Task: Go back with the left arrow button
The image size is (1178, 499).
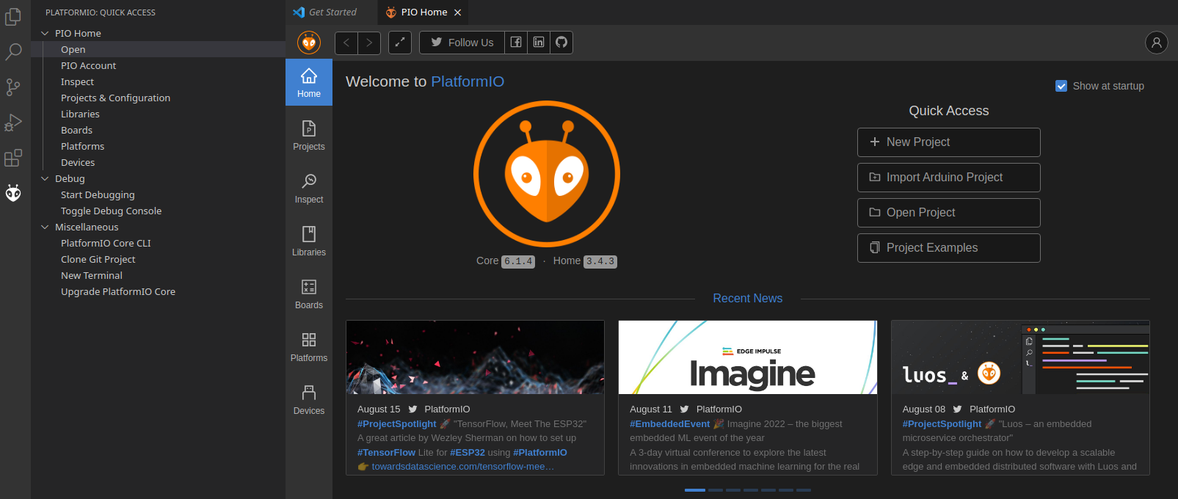Action: click(x=346, y=43)
